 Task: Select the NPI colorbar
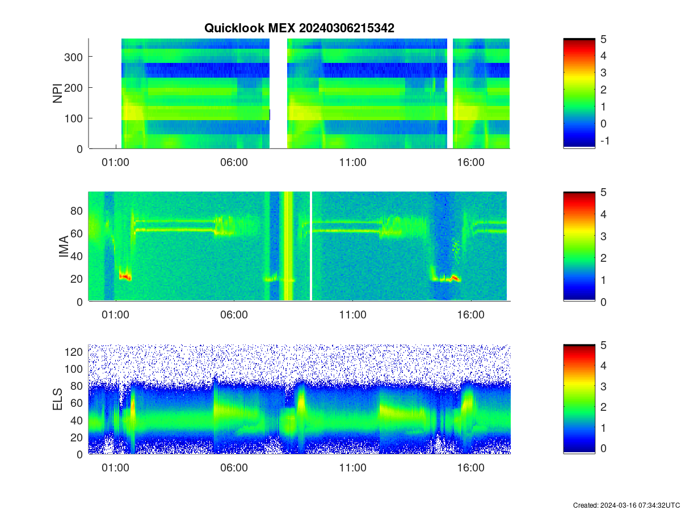[579, 93]
